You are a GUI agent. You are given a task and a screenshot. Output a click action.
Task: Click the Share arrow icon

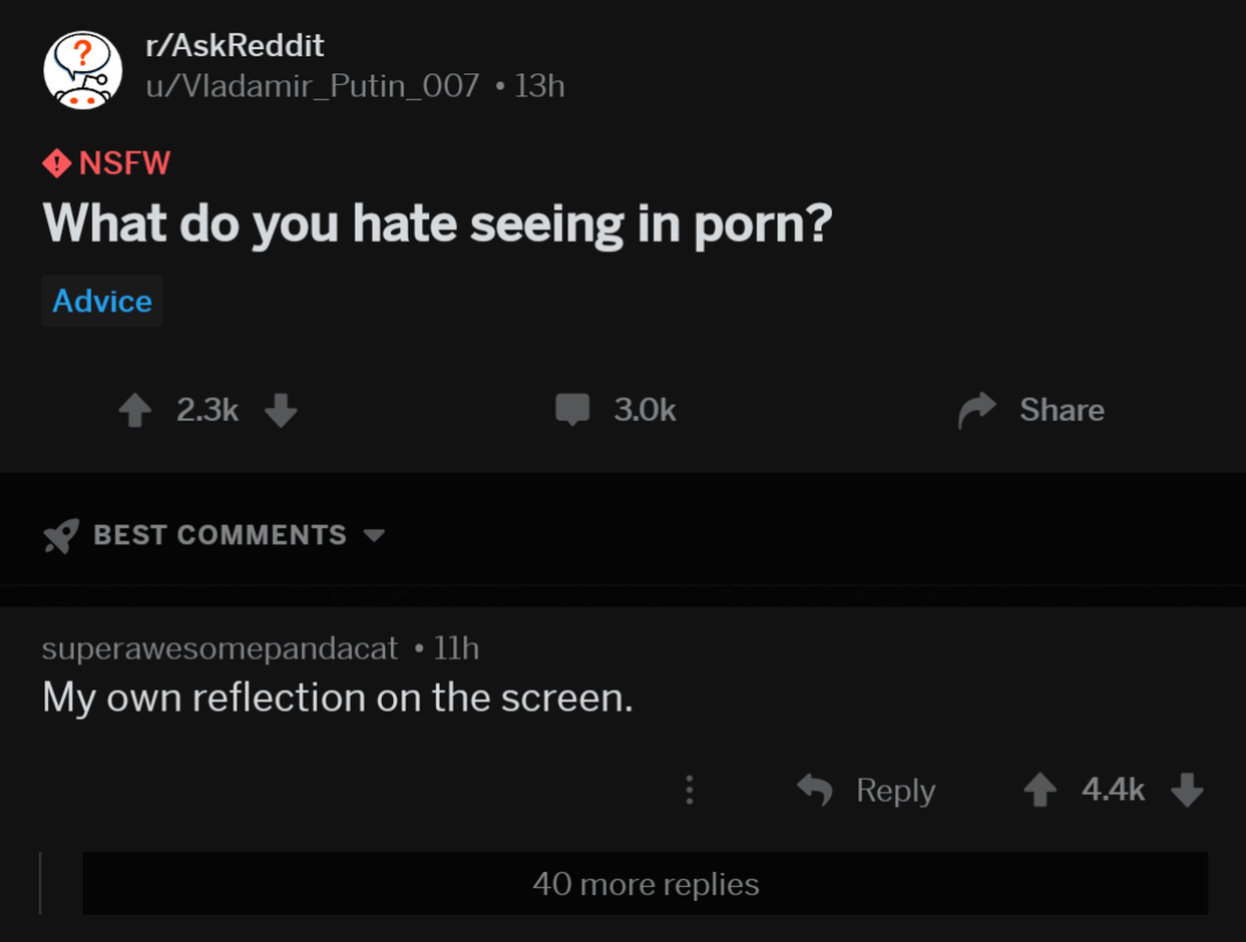point(977,409)
